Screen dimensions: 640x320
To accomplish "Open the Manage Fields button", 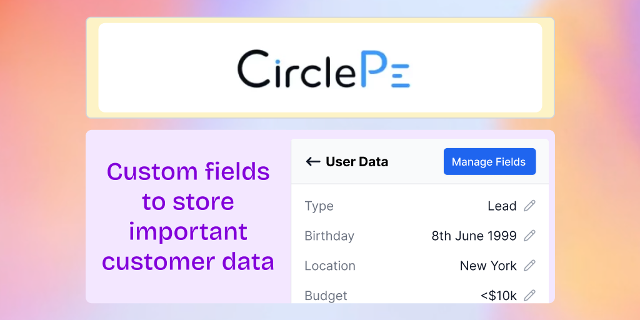I will point(489,162).
